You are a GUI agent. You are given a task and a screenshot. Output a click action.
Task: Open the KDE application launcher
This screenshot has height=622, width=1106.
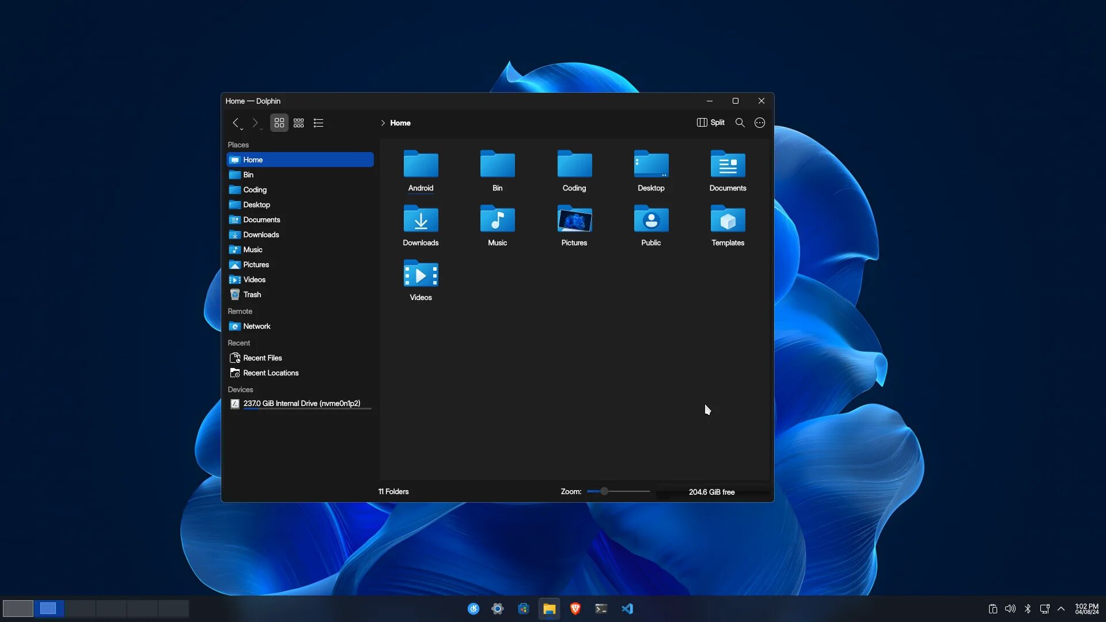pyautogui.click(x=474, y=609)
